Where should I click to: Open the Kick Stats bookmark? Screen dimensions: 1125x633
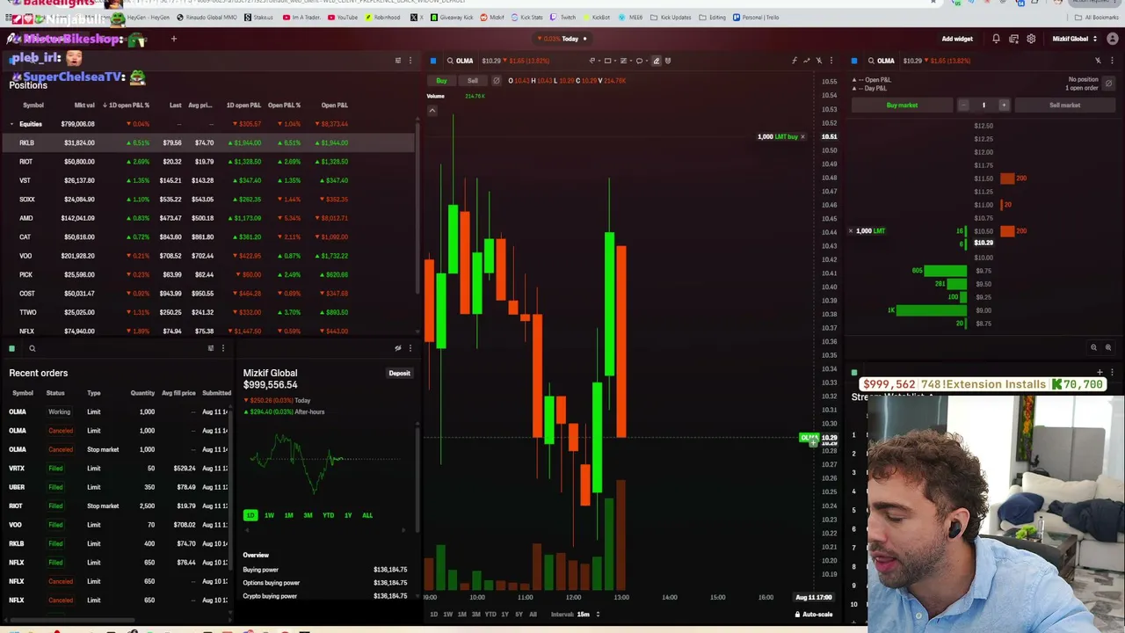pos(526,18)
